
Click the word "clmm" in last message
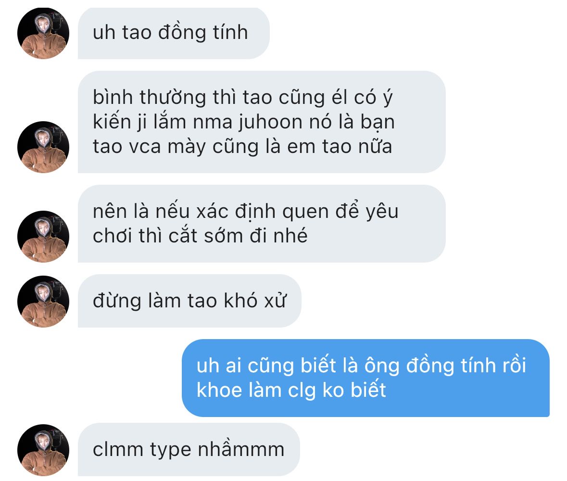pyautogui.click(x=118, y=450)
